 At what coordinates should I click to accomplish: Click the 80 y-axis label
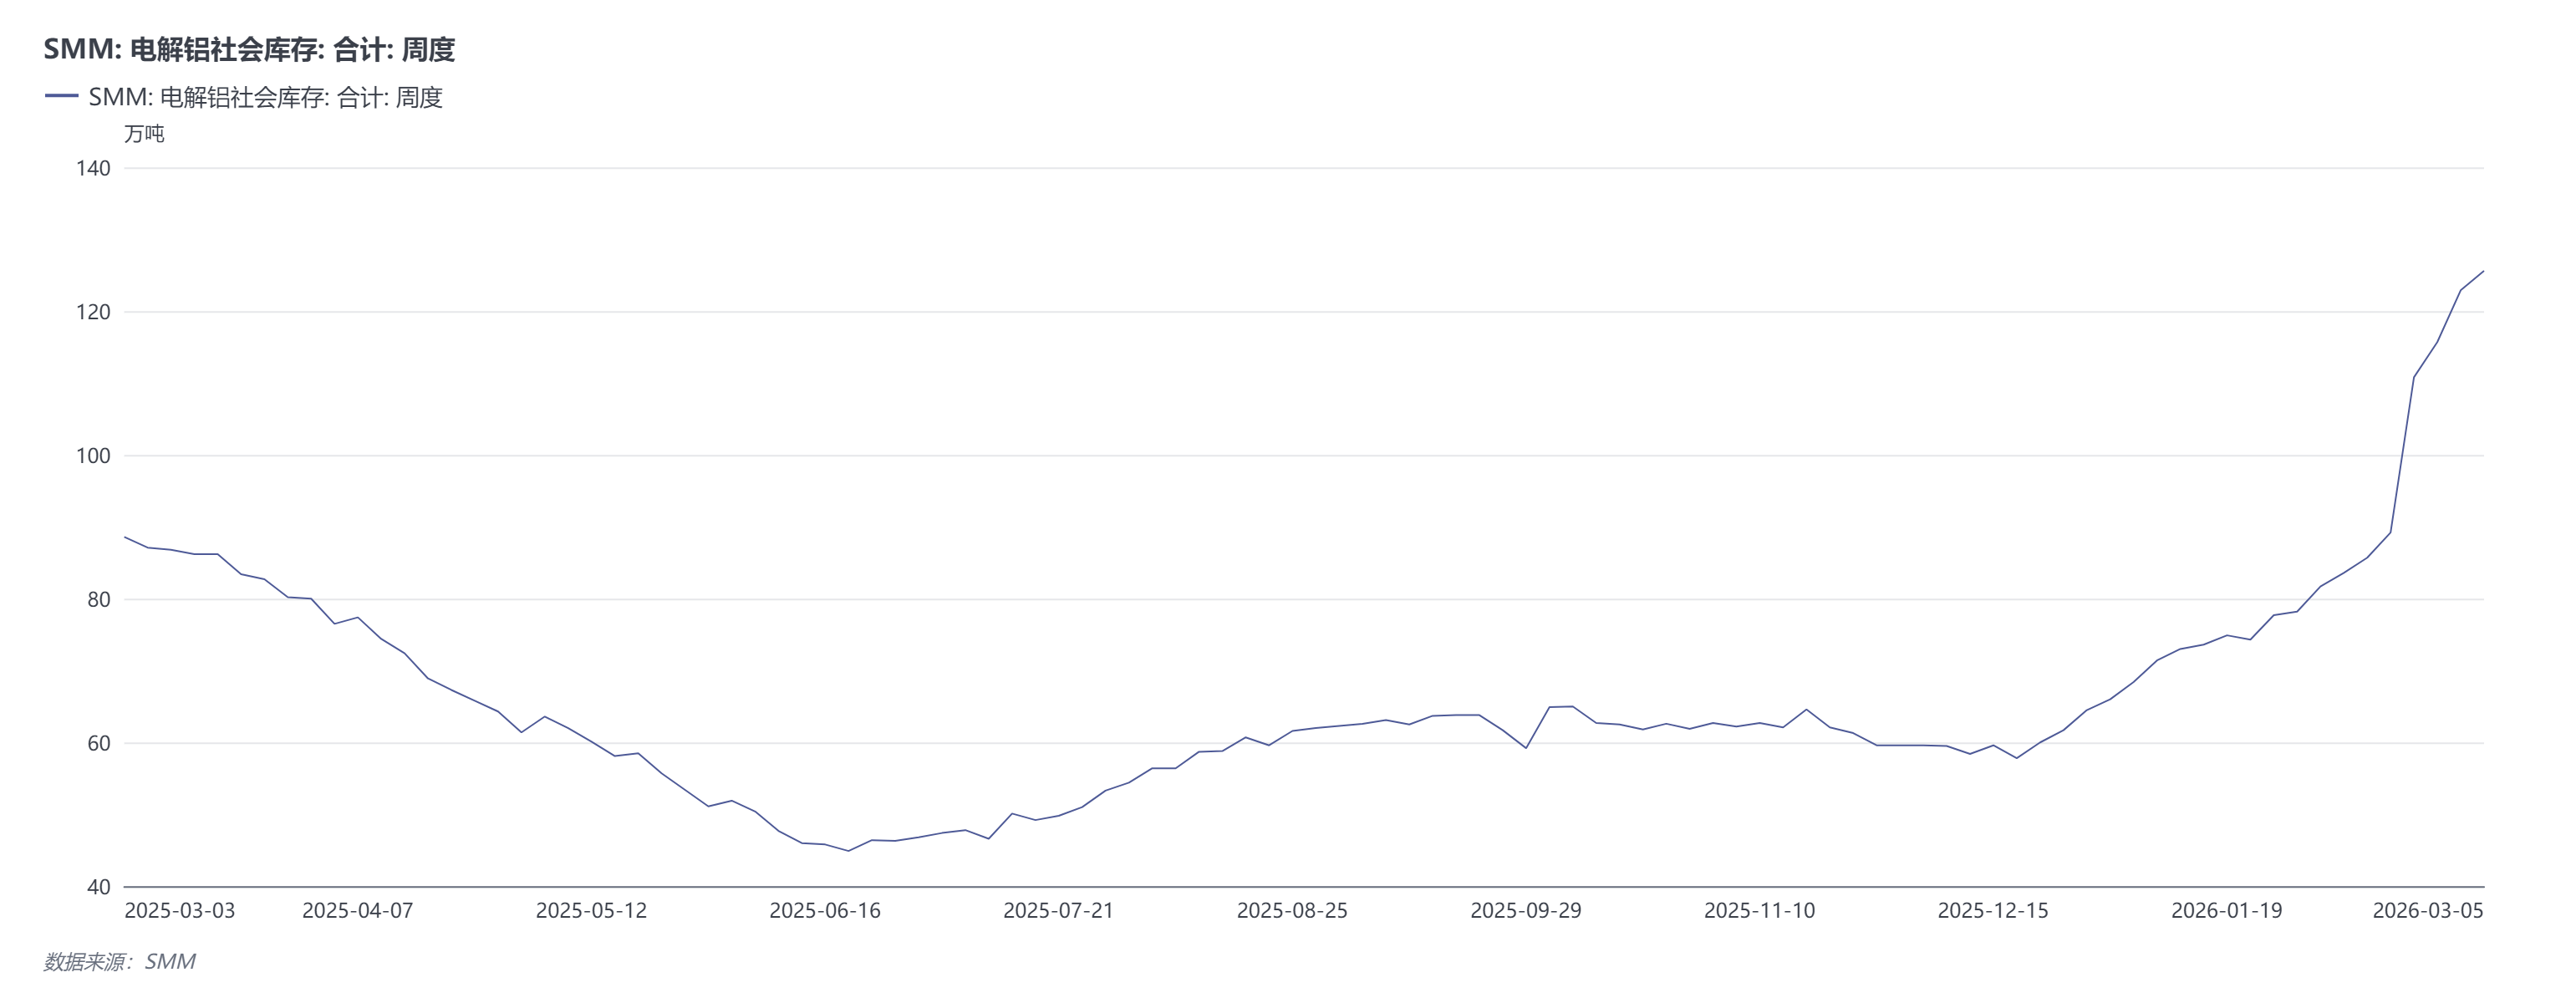(x=98, y=600)
